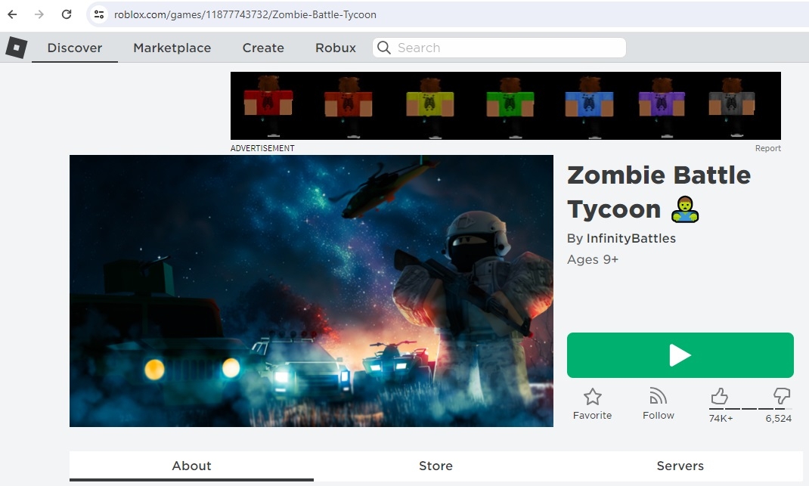809x486 pixels.
Task: Click the search magnifier icon
Action: [x=384, y=48]
